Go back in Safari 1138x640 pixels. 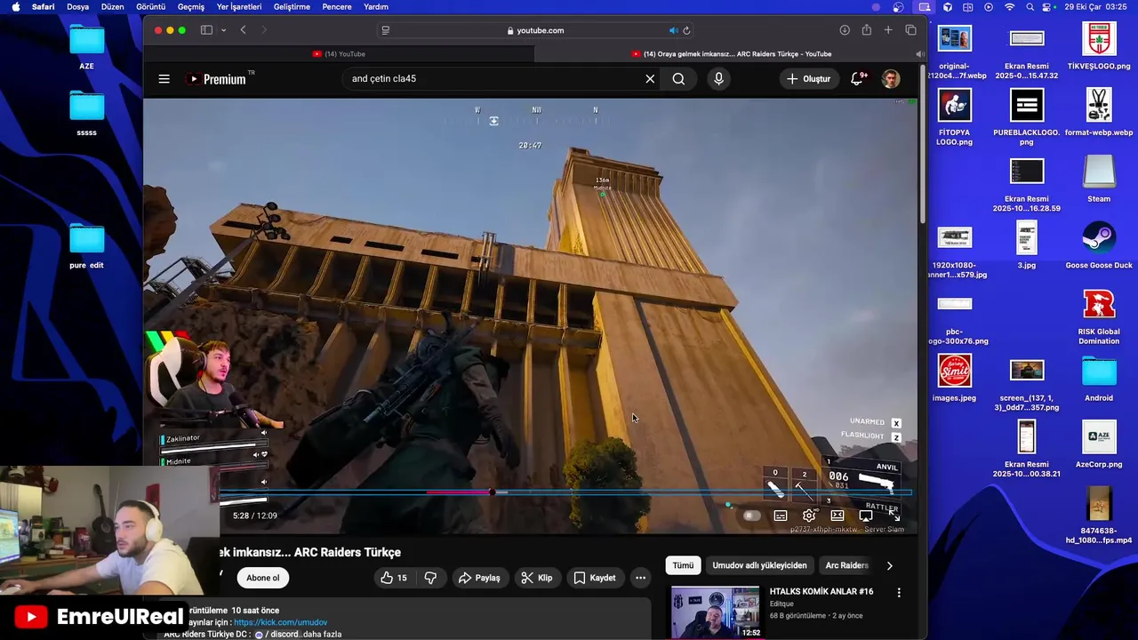(x=243, y=30)
